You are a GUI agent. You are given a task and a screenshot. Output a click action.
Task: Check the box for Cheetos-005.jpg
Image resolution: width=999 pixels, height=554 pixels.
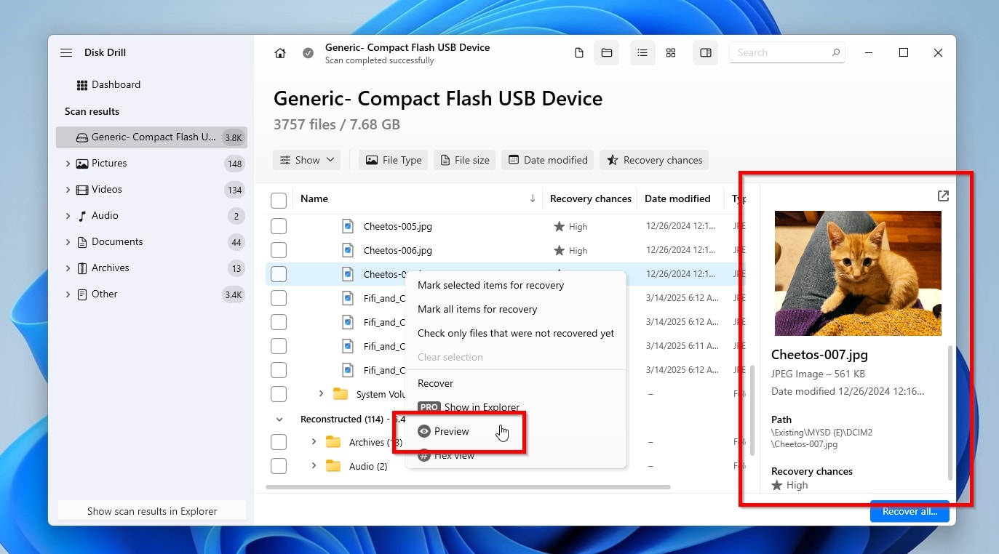(279, 227)
